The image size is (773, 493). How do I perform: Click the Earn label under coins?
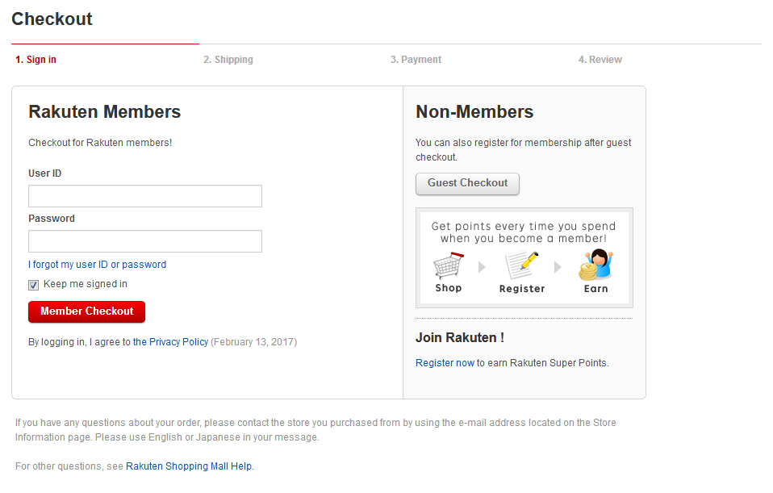(x=596, y=289)
